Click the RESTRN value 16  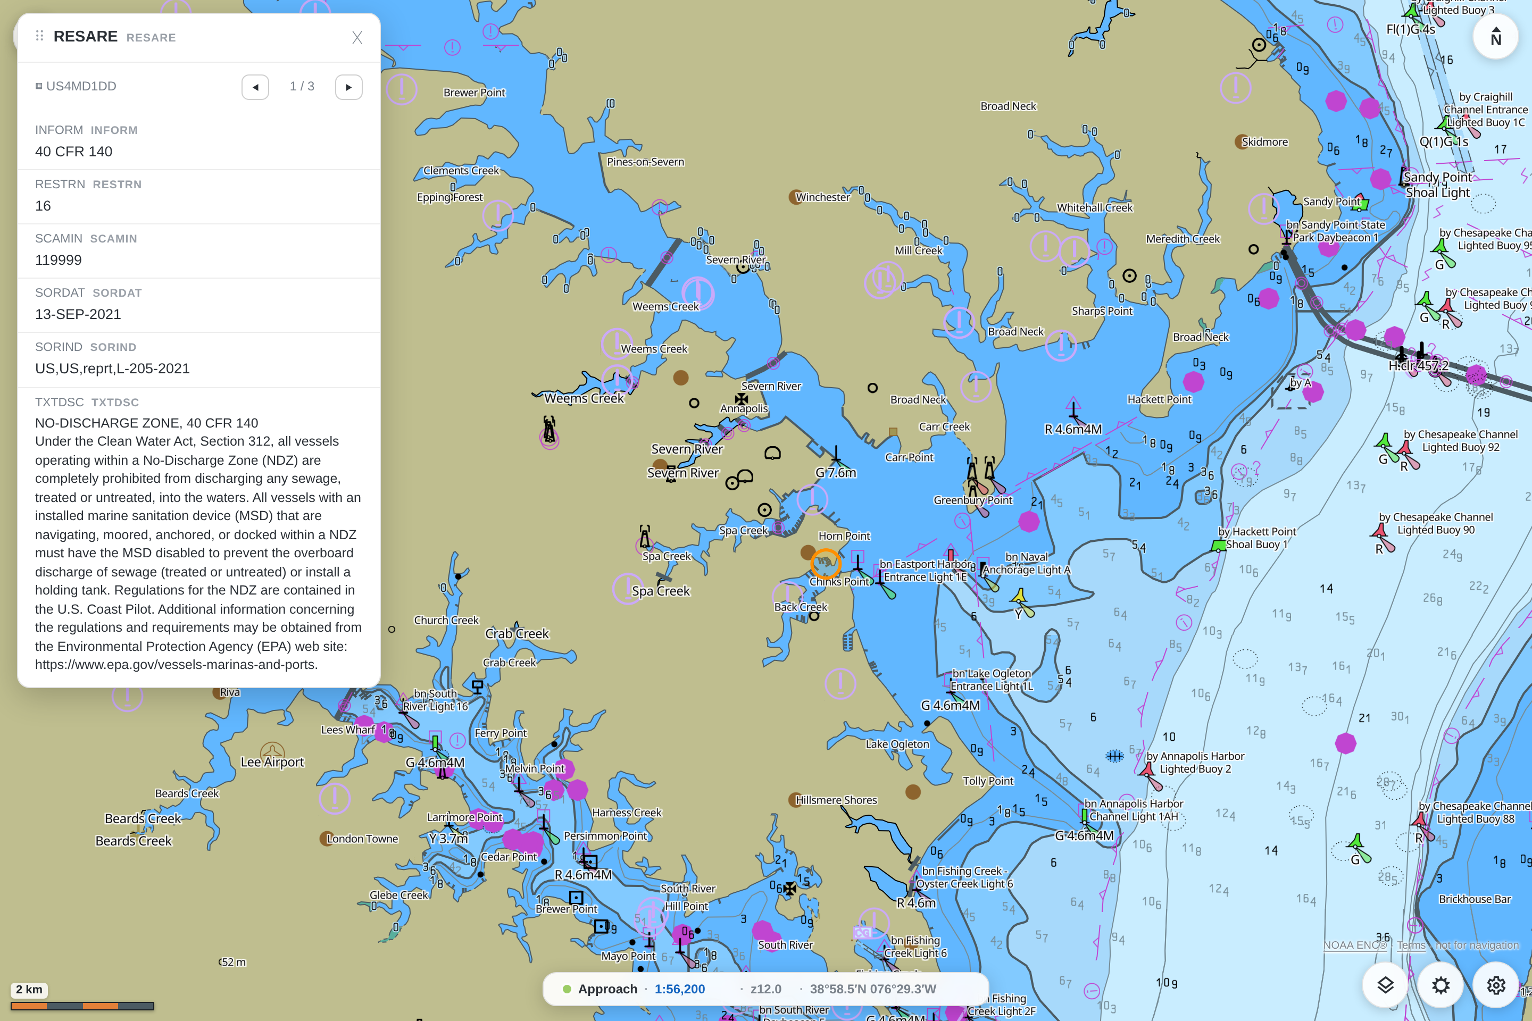pos(43,206)
